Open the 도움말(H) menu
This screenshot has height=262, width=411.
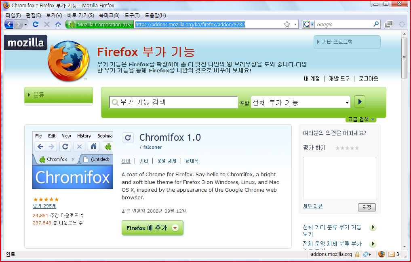pyautogui.click(x=156, y=15)
